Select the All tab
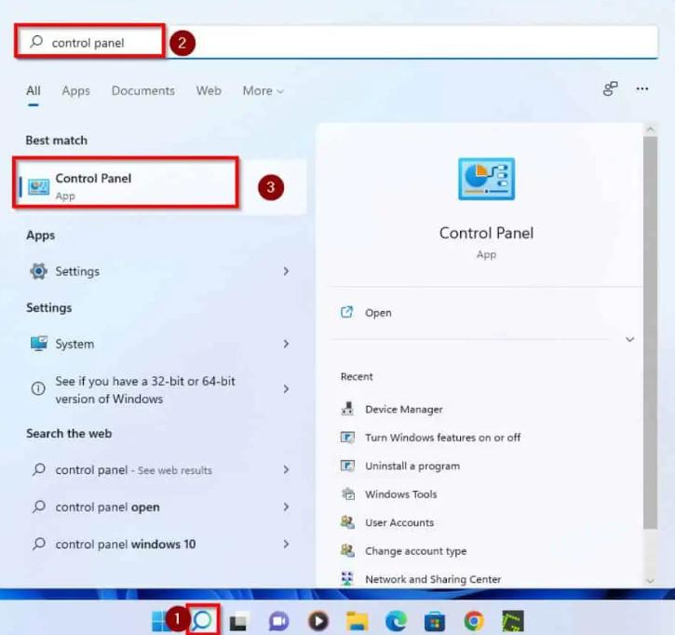Viewport: 675px width, 635px height. pyautogui.click(x=34, y=90)
